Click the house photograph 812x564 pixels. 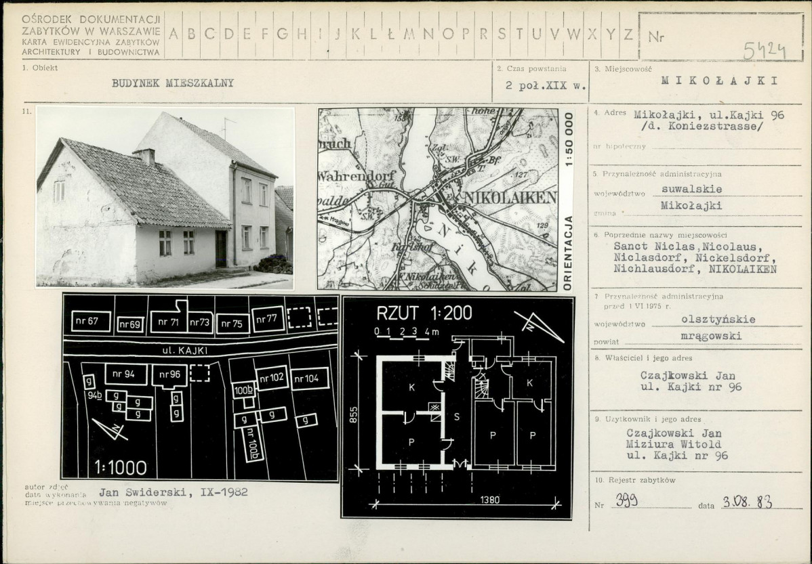tap(165, 198)
